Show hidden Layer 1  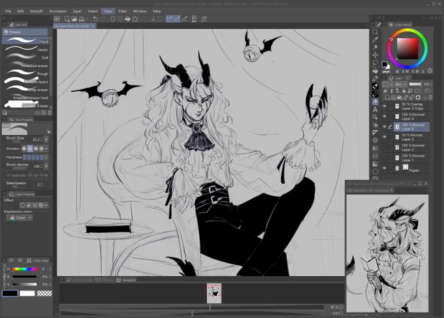click(384, 158)
